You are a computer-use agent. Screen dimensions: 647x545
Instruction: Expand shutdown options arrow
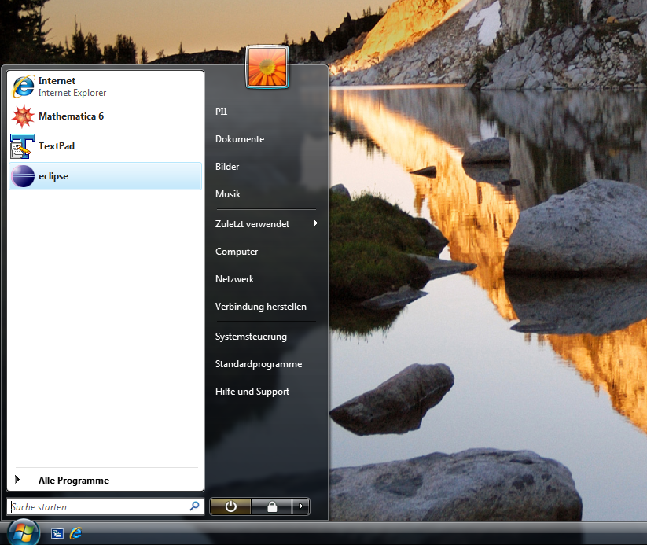[301, 506]
